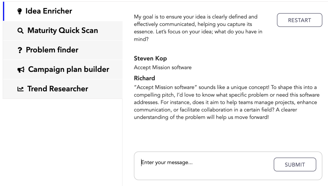Click the chart icon beside Trend Researcher
The image size is (328, 186).
tap(20, 89)
